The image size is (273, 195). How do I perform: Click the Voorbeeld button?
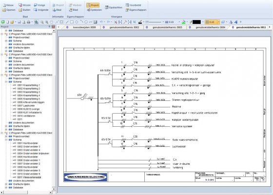[133, 5]
